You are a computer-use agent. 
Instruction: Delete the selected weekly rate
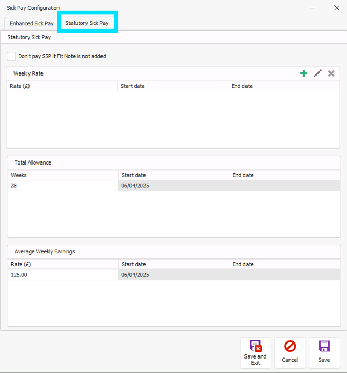[331, 73]
